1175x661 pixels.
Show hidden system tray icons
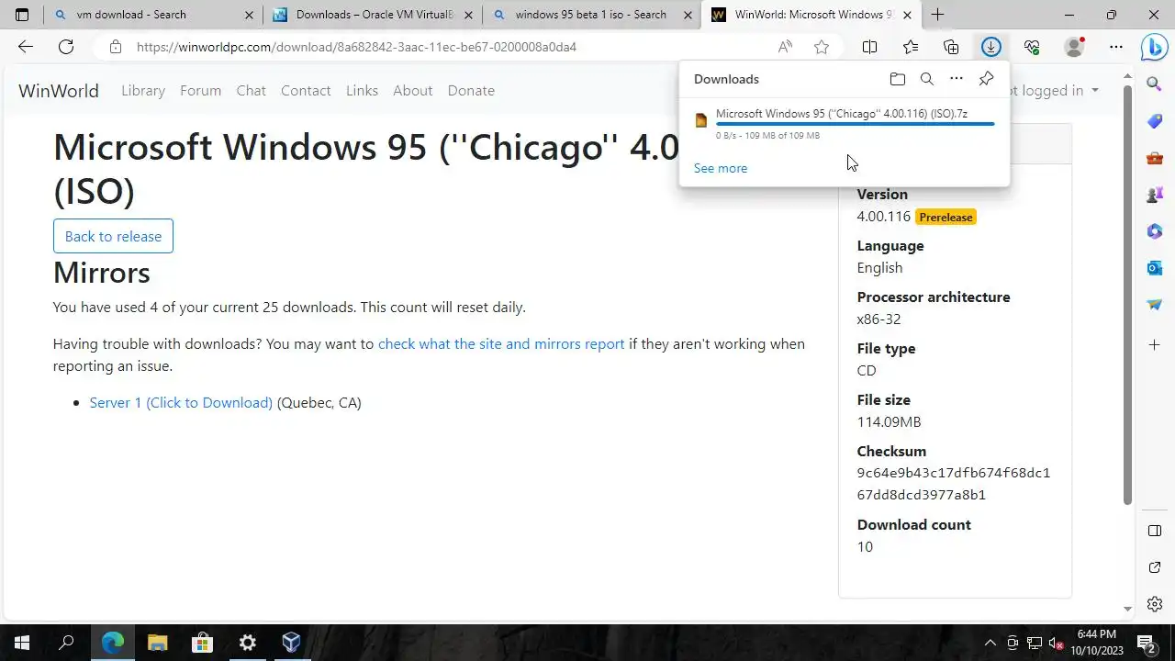990,643
